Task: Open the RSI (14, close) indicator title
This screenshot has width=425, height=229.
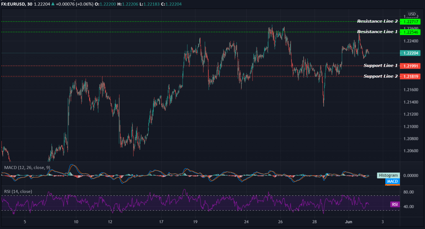Action: click(x=18, y=191)
